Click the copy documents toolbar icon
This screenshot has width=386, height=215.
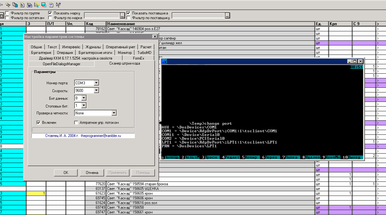[x=15, y=5]
